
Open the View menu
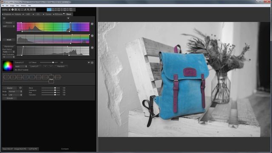click(17, 6)
